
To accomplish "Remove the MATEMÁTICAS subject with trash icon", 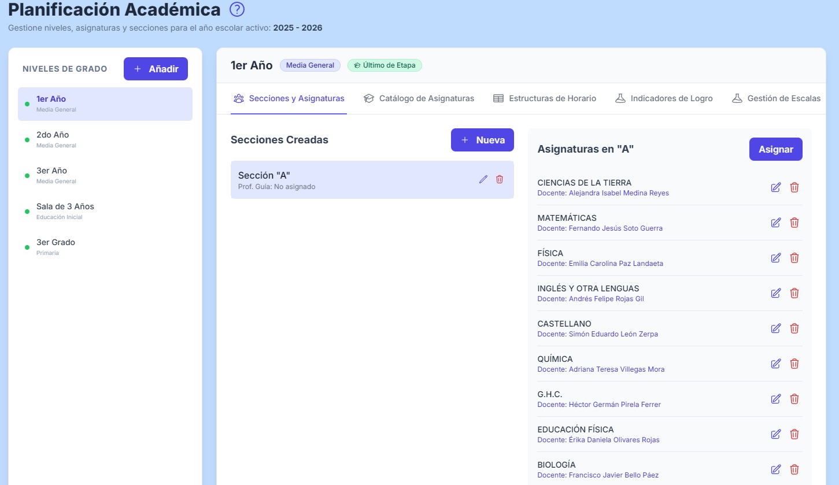I will (794, 223).
